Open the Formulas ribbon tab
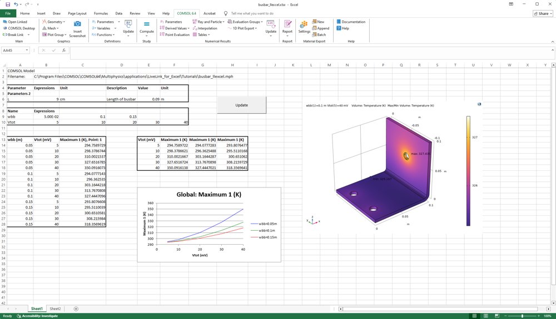This screenshot has width=556, height=319. (101, 13)
